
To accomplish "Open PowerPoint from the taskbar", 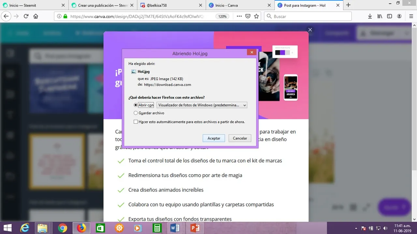I will pos(195,228).
